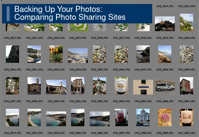This screenshot has width=199, height=137.
Task: Click the white wine bottle photo IMG_0963.JPG
Action: point(121,86)
